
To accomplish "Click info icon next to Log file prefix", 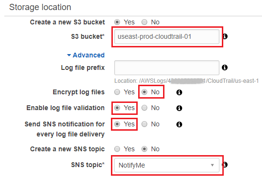I will pos(225,67).
